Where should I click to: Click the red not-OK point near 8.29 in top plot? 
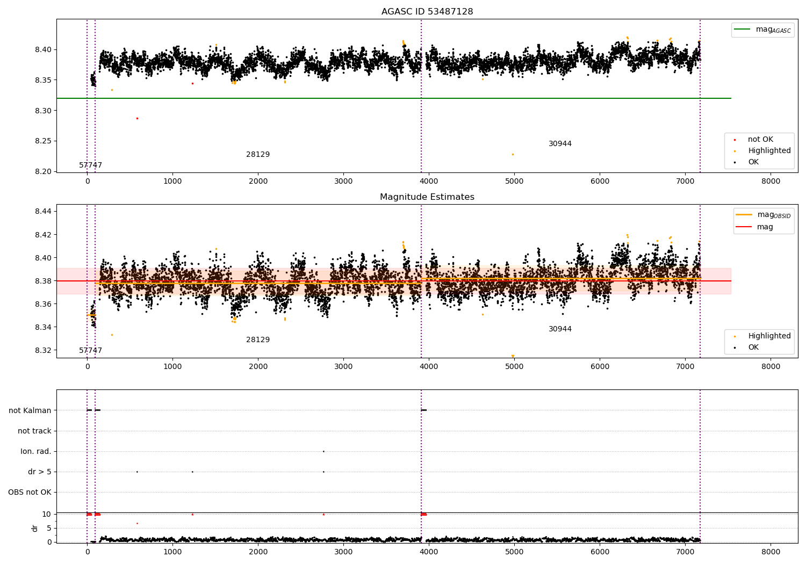tap(137, 118)
